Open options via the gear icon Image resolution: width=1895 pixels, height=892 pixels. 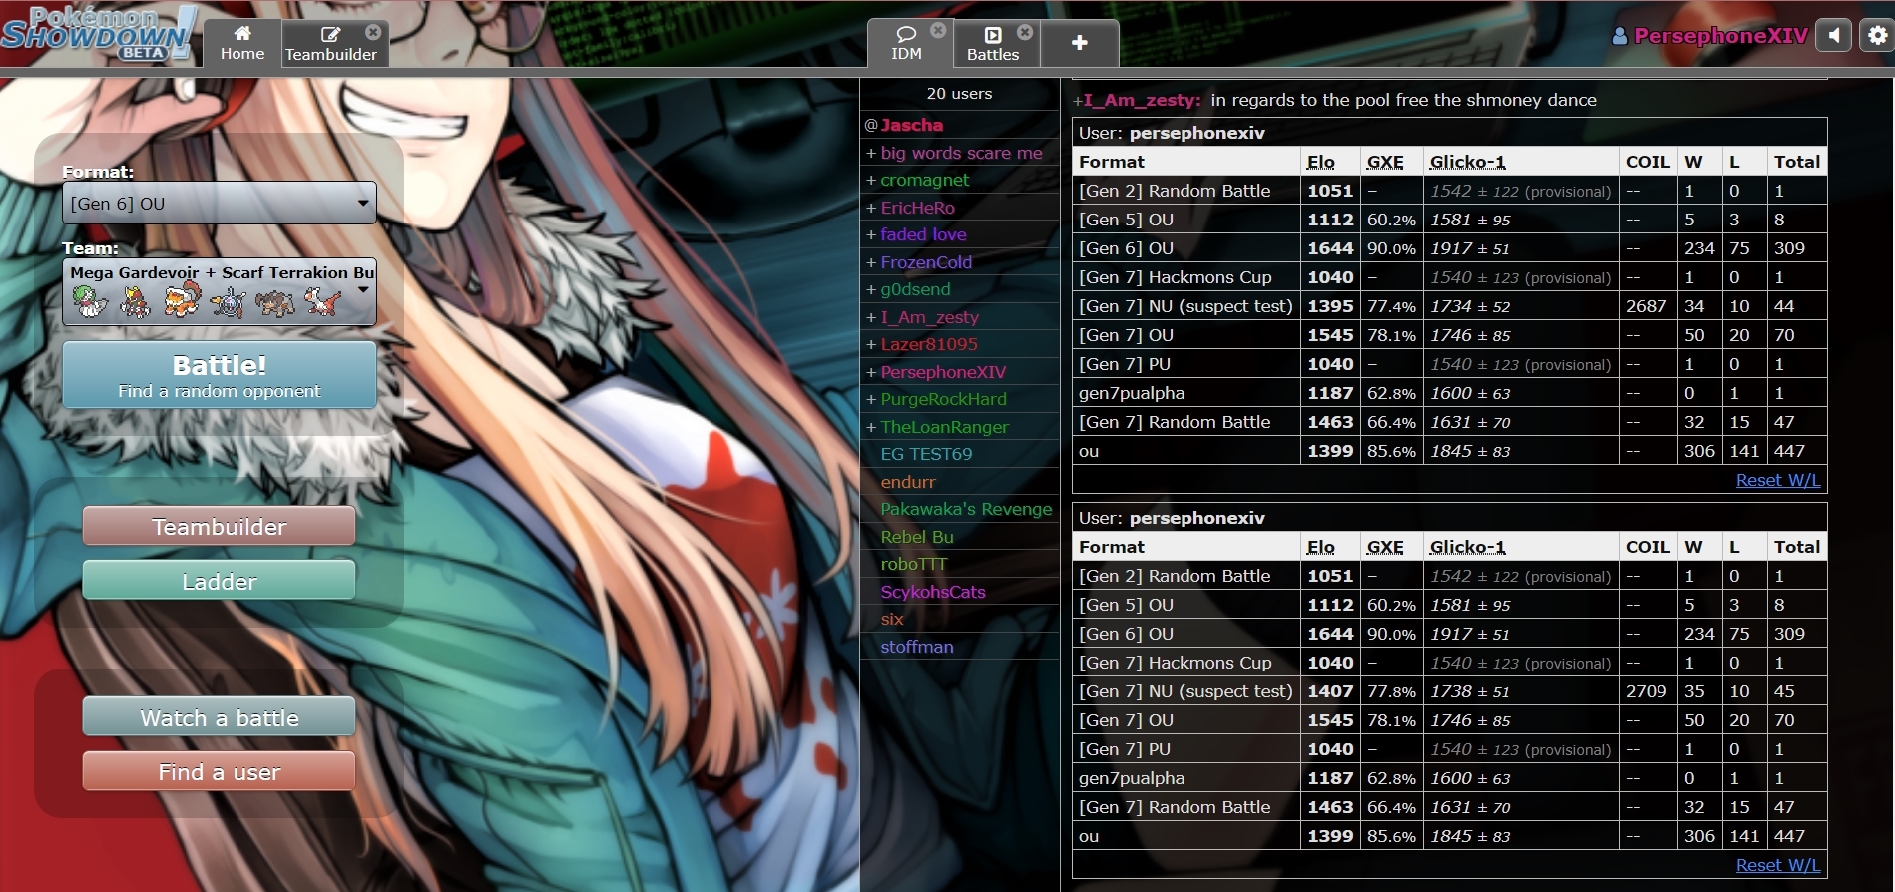1877,35
